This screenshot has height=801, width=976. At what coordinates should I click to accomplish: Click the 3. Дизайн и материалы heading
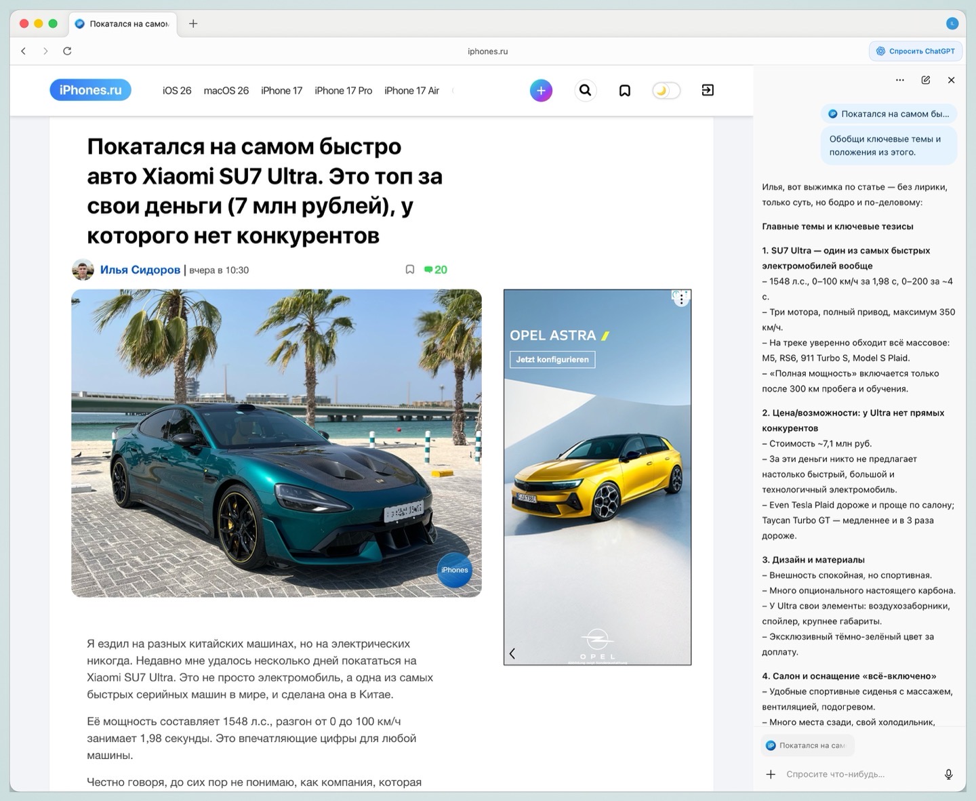click(x=813, y=560)
